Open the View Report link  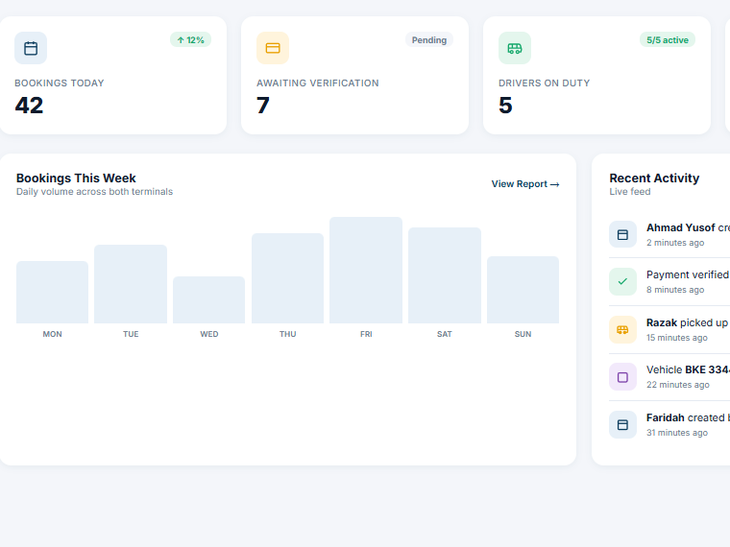click(x=525, y=183)
